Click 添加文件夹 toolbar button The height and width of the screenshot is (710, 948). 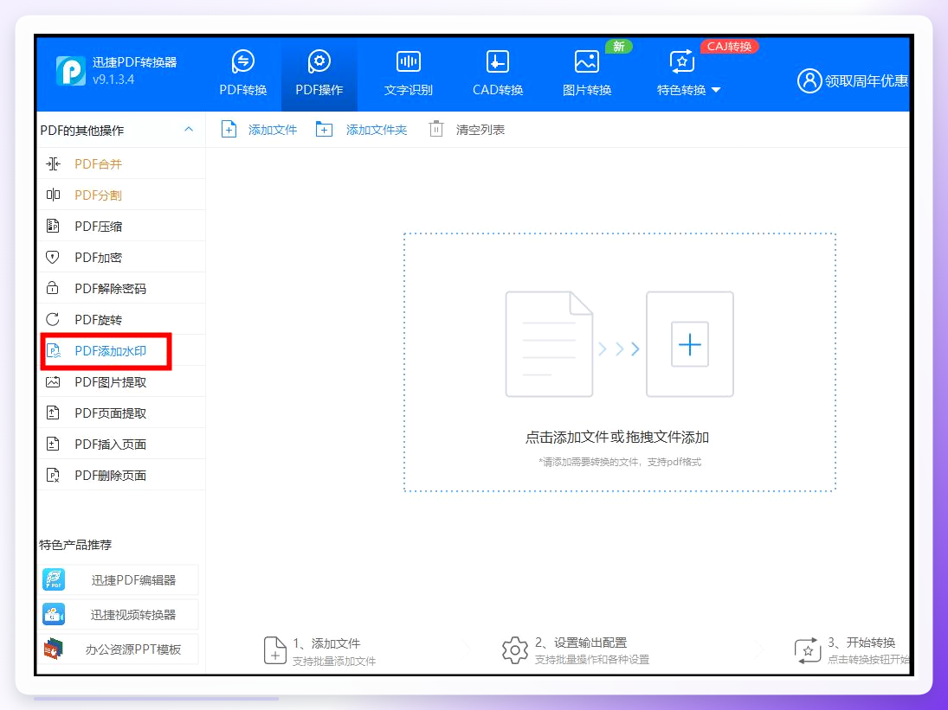click(x=362, y=129)
